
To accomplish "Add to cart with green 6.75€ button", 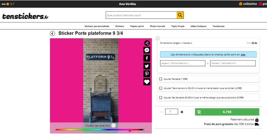I will pos(227,112).
